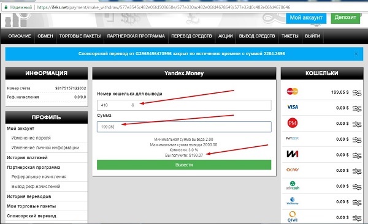The width and height of the screenshot is (368, 224).
Task: Click the green Депозит button
Action: (345, 18)
